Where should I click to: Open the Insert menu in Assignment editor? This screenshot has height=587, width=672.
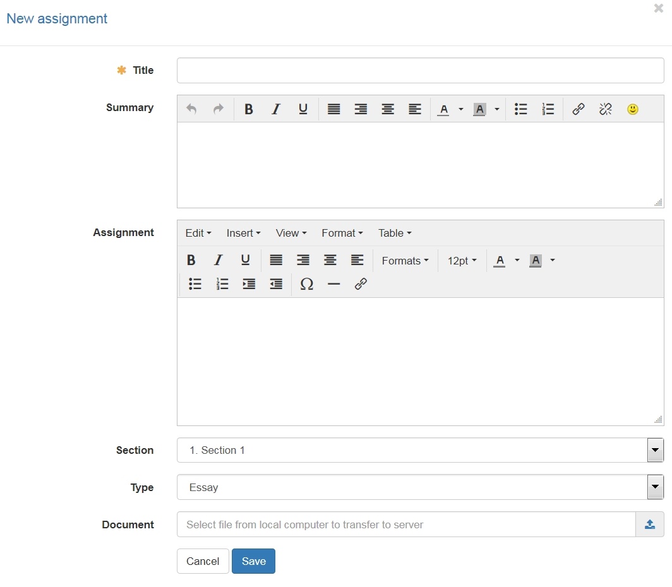tap(243, 233)
